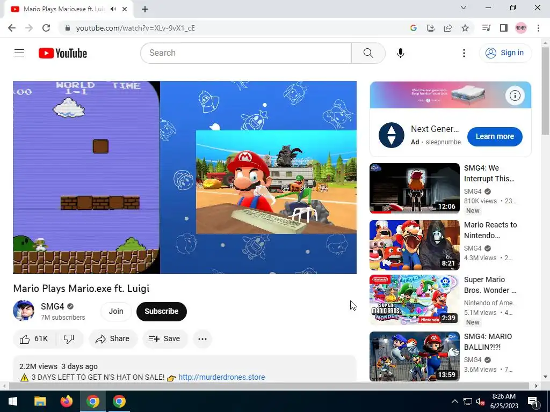Open the murderdrones.store link
The height and width of the screenshot is (412, 550).
click(x=222, y=377)
